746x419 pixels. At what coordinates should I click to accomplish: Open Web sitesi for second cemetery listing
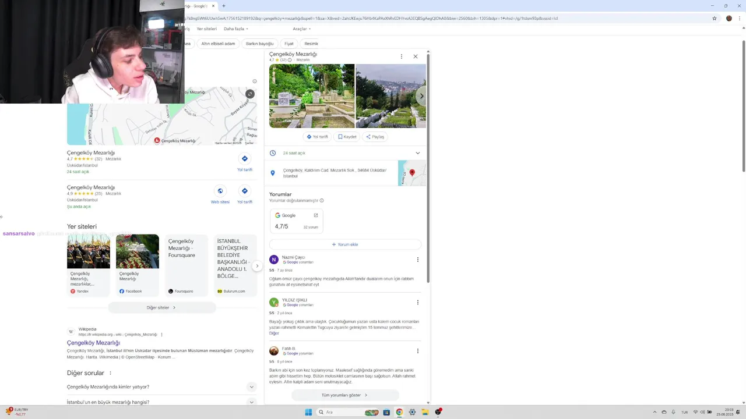tap(220, 195)
